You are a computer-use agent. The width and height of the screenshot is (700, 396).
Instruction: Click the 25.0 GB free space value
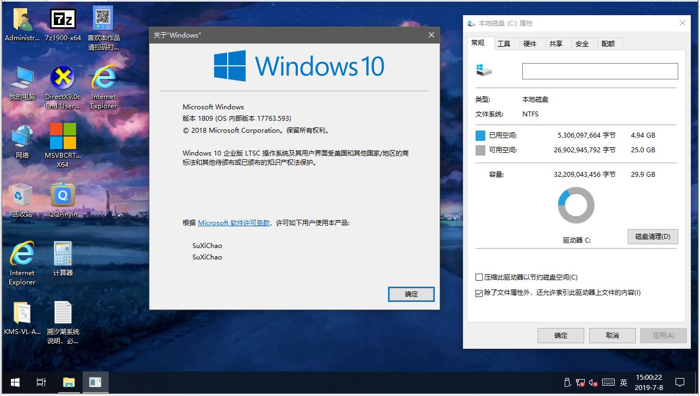[643, 150]
